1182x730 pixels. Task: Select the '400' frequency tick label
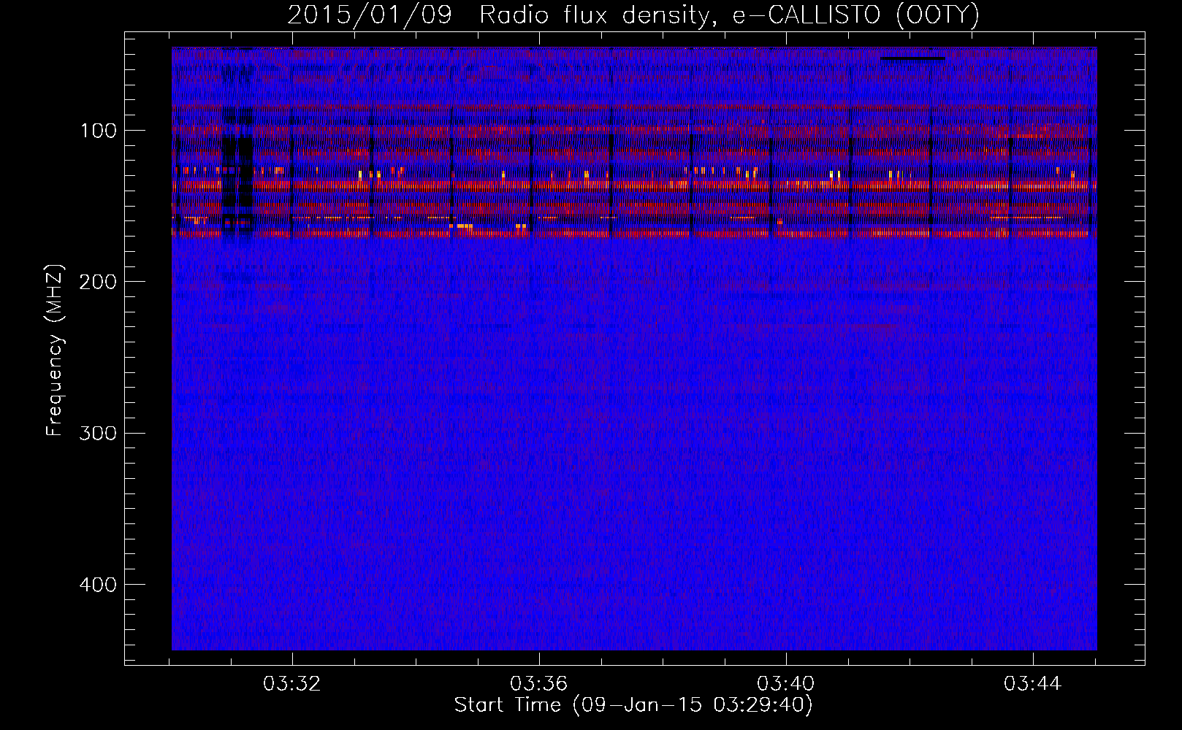pyautogui.click(x=99, y=585)
